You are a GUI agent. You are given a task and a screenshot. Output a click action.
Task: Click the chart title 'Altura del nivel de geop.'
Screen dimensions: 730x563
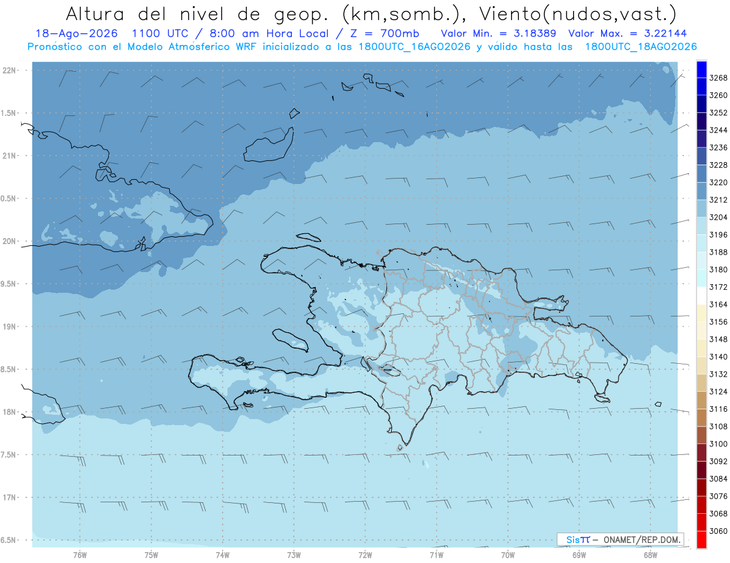(199, 13)
